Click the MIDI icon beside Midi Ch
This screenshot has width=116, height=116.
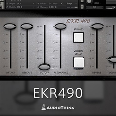pos(7,7)
